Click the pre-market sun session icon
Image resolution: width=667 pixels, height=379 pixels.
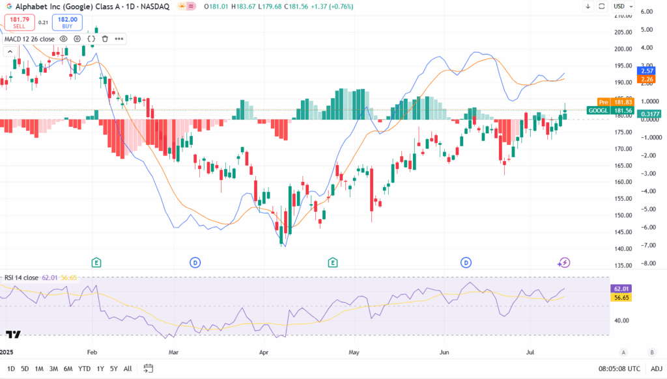pos(182,7)
